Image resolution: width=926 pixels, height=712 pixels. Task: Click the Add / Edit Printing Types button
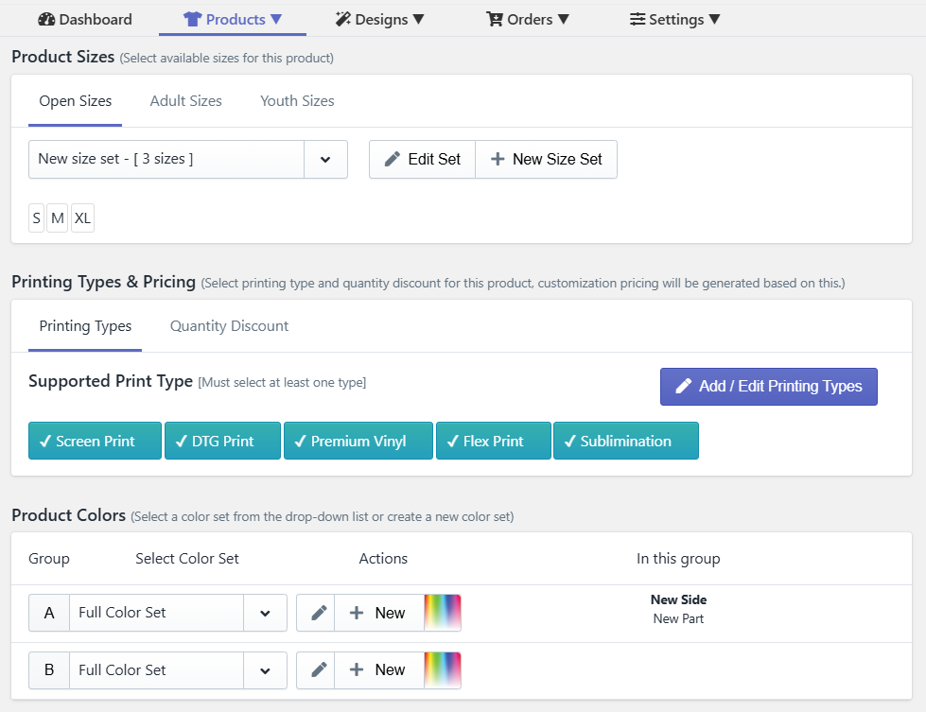point(768,386)
